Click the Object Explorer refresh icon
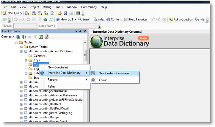This screenshot has width=215, height=127. (41, 37)
